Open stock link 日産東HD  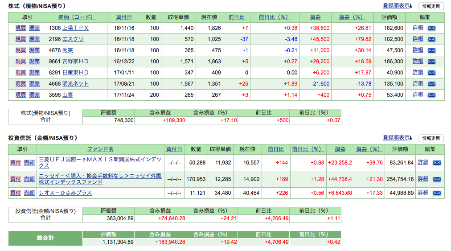tap(75, 73)
